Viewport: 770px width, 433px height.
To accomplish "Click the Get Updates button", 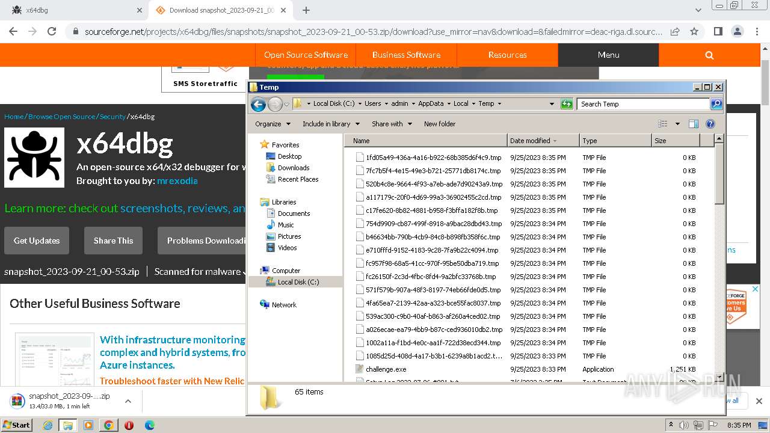I will [x=37, y=241].
